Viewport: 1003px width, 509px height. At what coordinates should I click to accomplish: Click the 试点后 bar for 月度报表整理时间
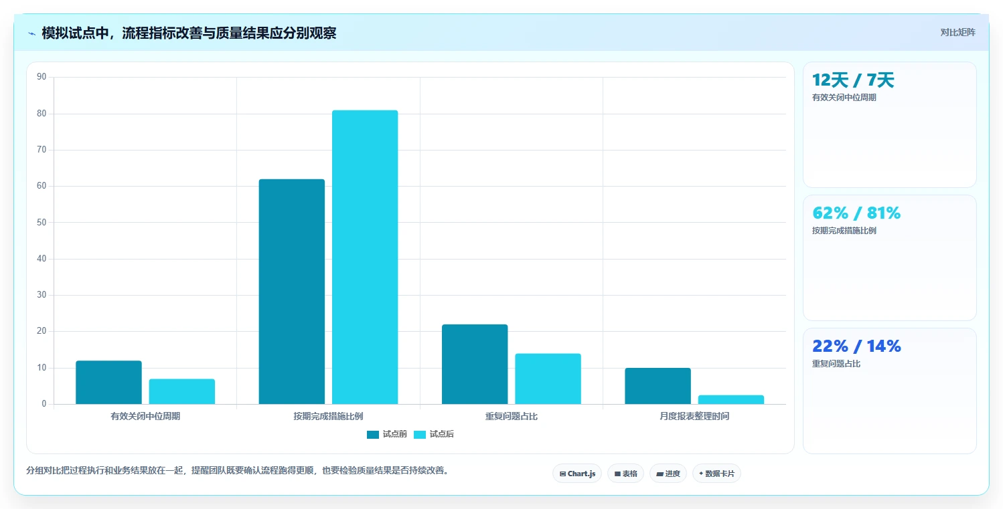pyautogui.click(x=731, y=399)
